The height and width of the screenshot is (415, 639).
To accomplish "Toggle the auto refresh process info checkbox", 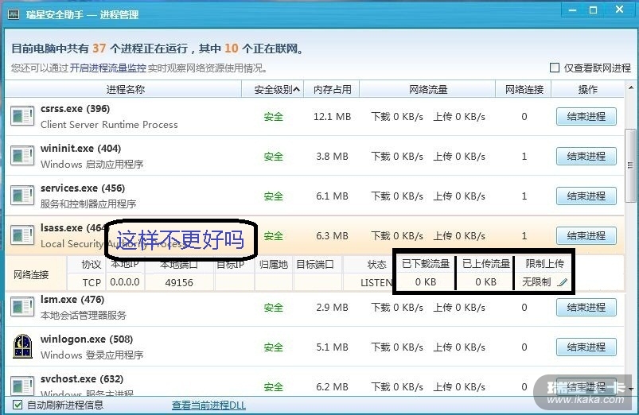I will tap(18, 405).
